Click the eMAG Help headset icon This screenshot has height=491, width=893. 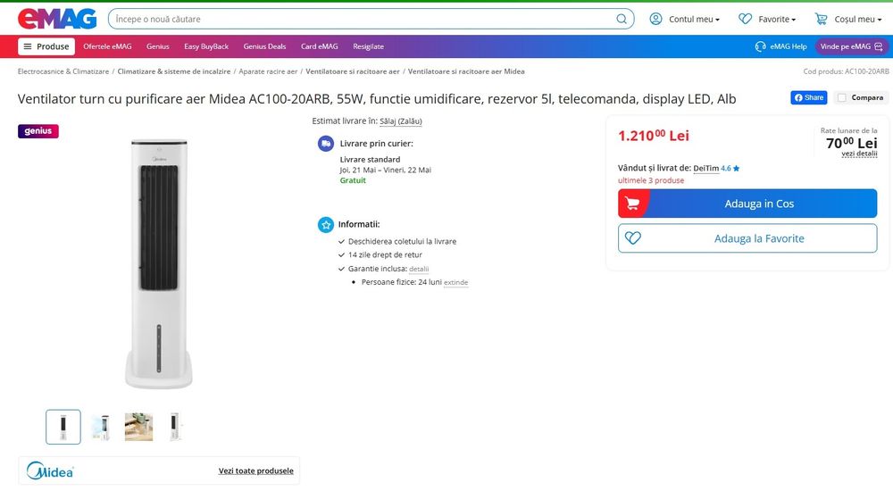point(760,46)
